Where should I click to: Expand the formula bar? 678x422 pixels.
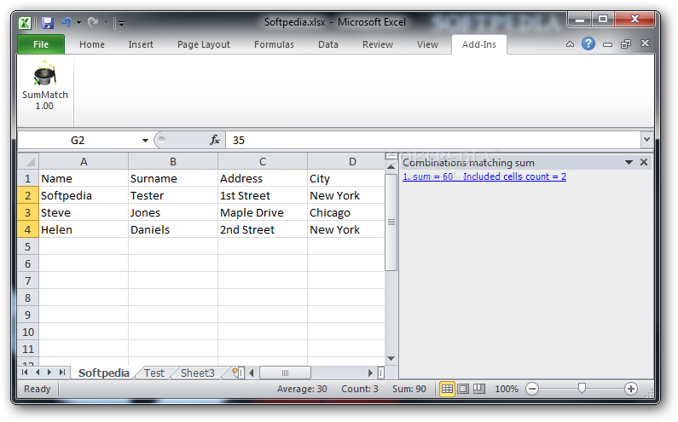[646, 140]
